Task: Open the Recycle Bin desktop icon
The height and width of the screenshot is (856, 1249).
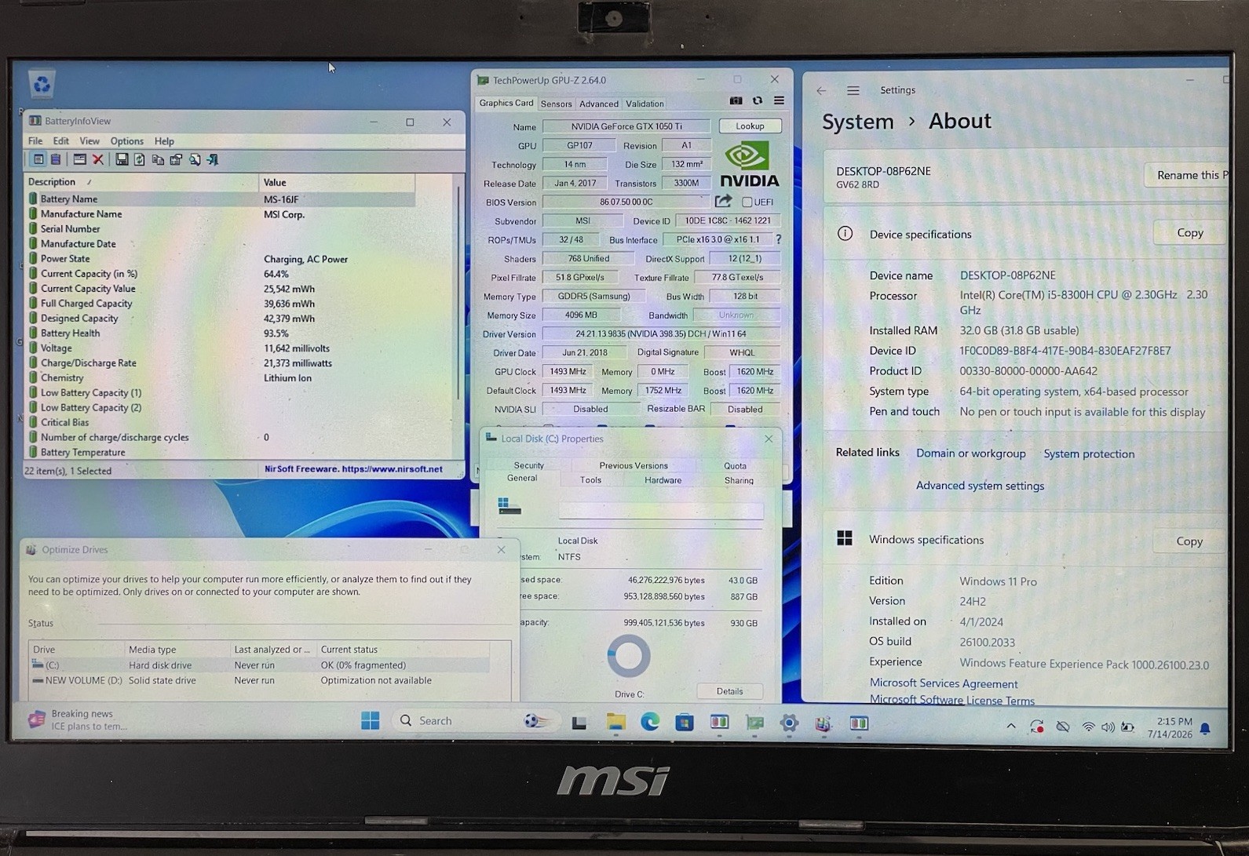Action: tap(42, 84)
